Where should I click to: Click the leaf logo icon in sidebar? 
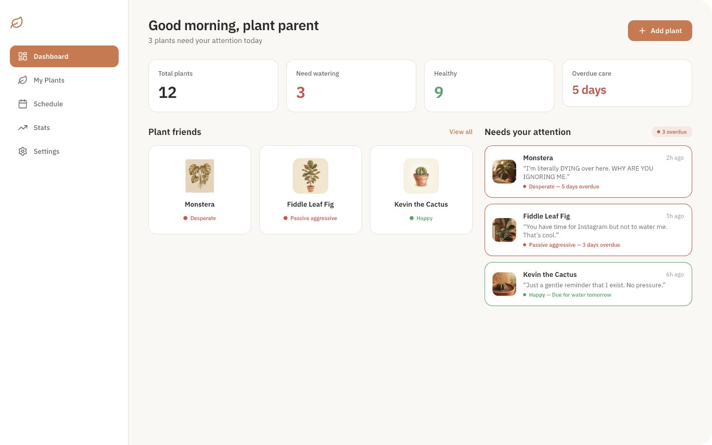pyautogui.click(x=17, y=23)
